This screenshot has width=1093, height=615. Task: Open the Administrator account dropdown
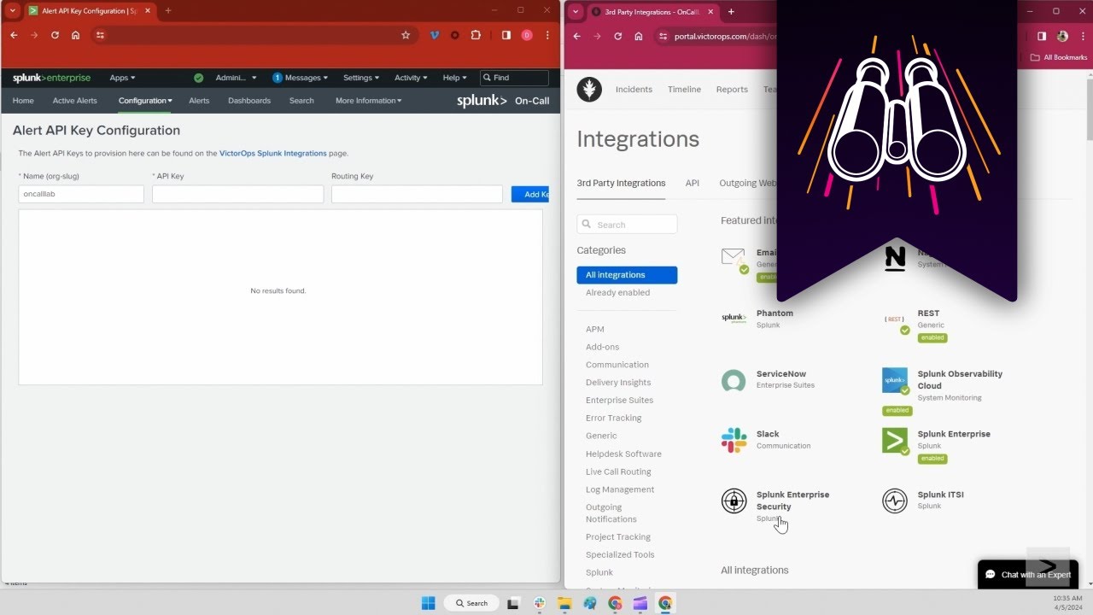coord(236,78)
